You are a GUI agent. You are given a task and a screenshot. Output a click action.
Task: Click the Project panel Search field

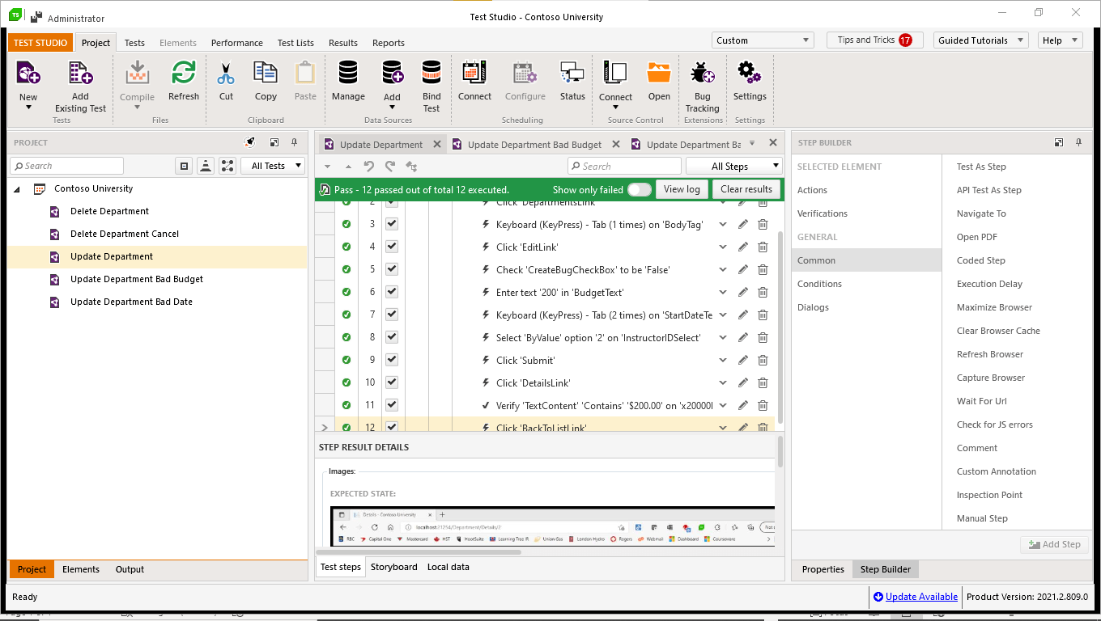pyautogui.click(x=66, y=166)
